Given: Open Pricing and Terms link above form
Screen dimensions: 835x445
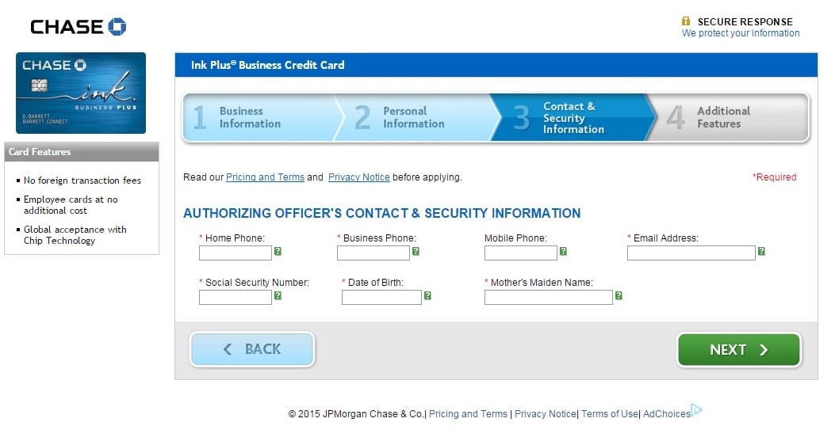Looking at the screenshot, I should point(265,177).
